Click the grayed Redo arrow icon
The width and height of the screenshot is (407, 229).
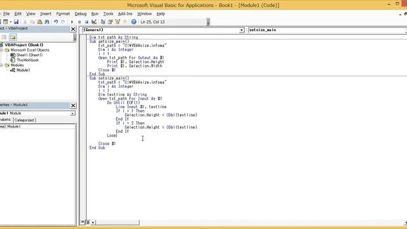tap(63, 22)
